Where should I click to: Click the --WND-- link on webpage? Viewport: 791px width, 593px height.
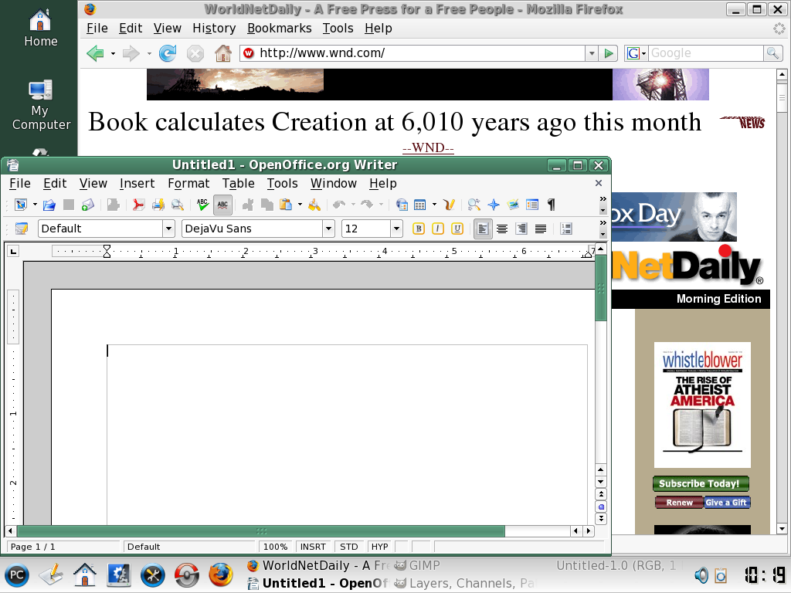coord(428,147)
